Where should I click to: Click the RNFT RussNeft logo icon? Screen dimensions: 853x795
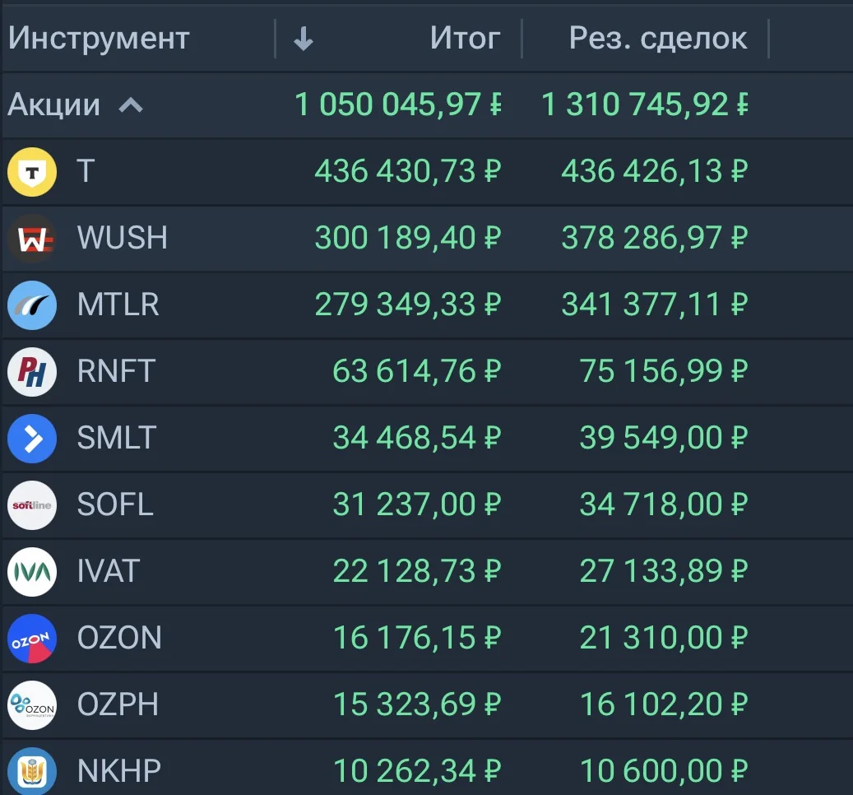32,372
